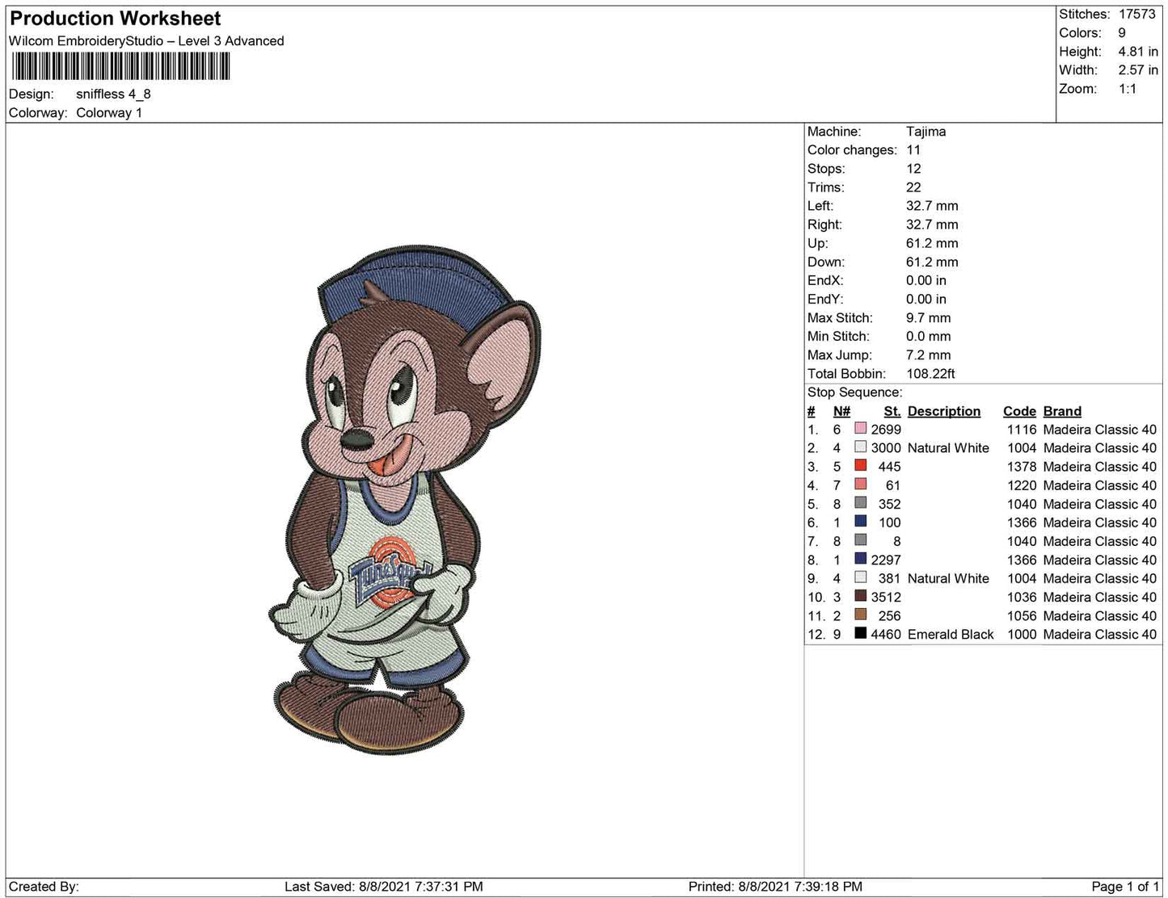Select thread code "1000" in the last row
Screen dimensions: 1168x898
point(1022,634)
